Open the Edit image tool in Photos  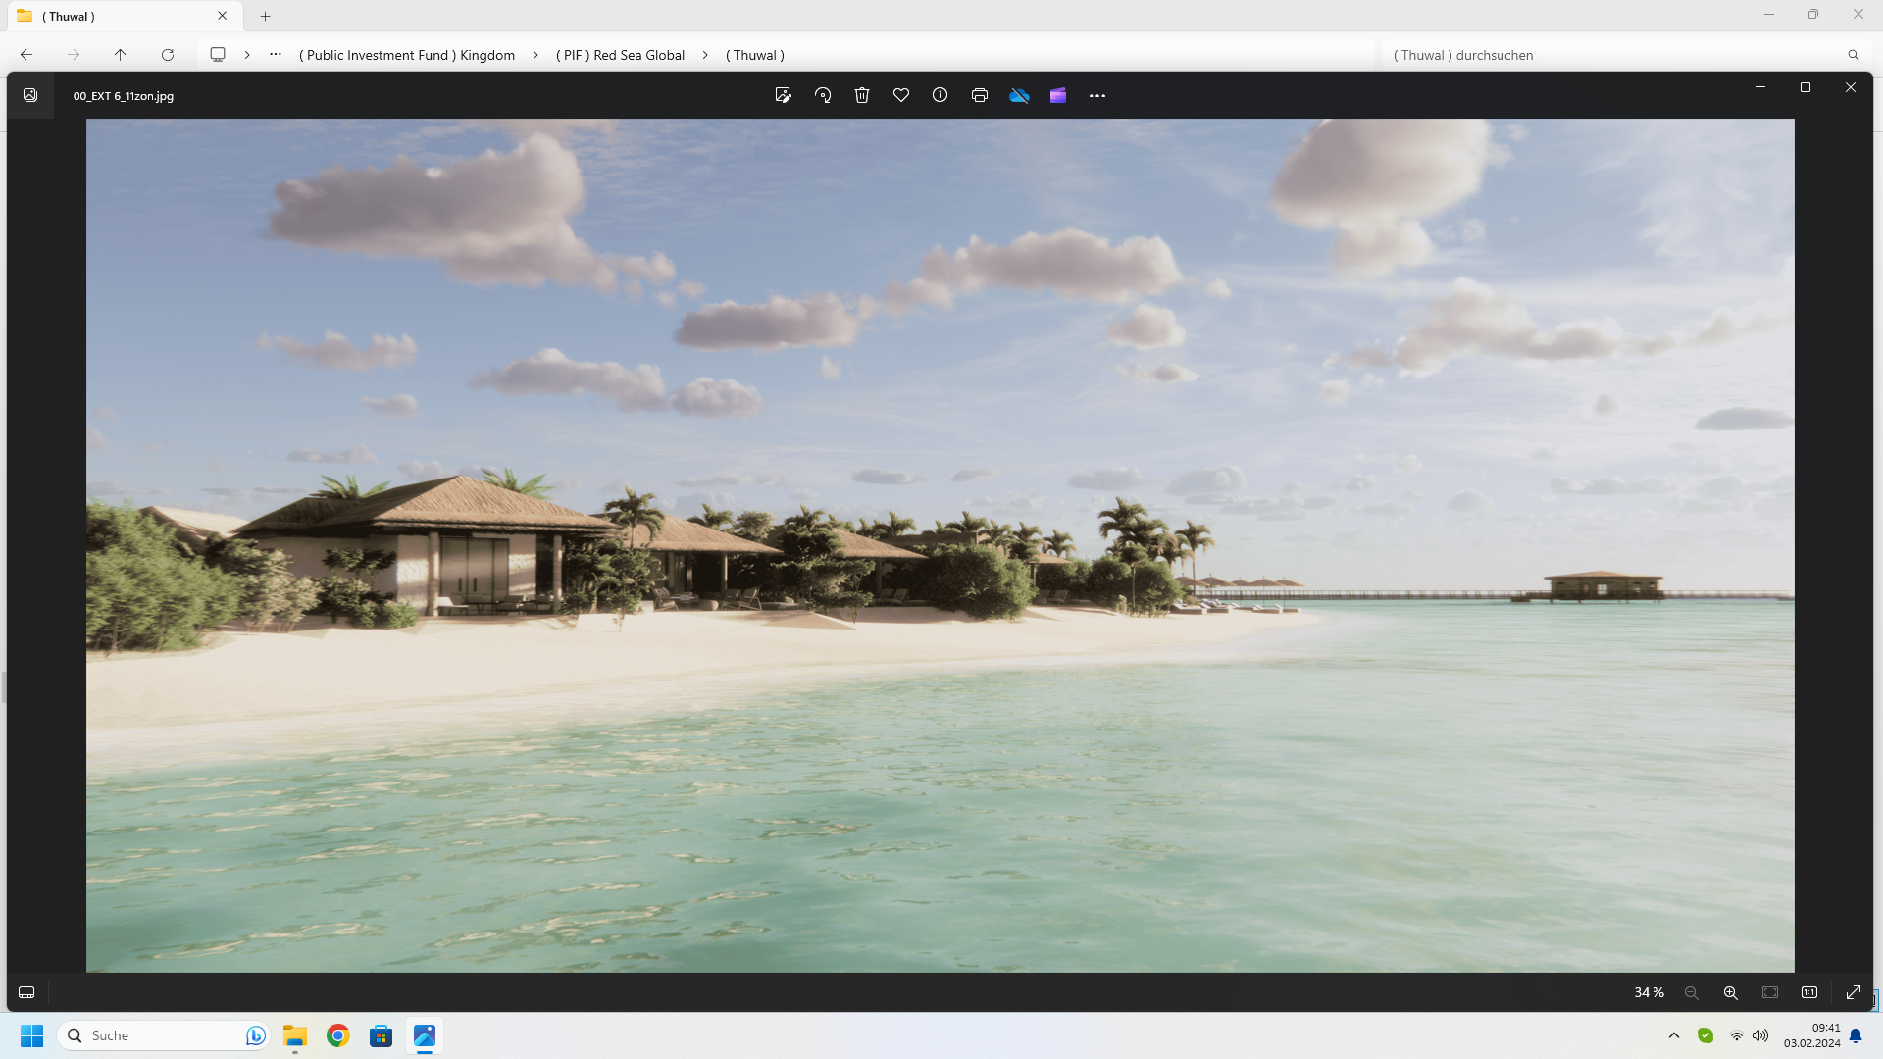pyautogui.click(x=783, y=95)
